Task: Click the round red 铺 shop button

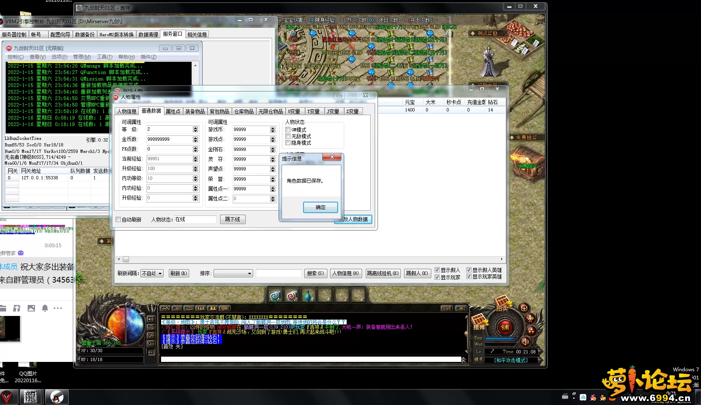Action: 505,327
